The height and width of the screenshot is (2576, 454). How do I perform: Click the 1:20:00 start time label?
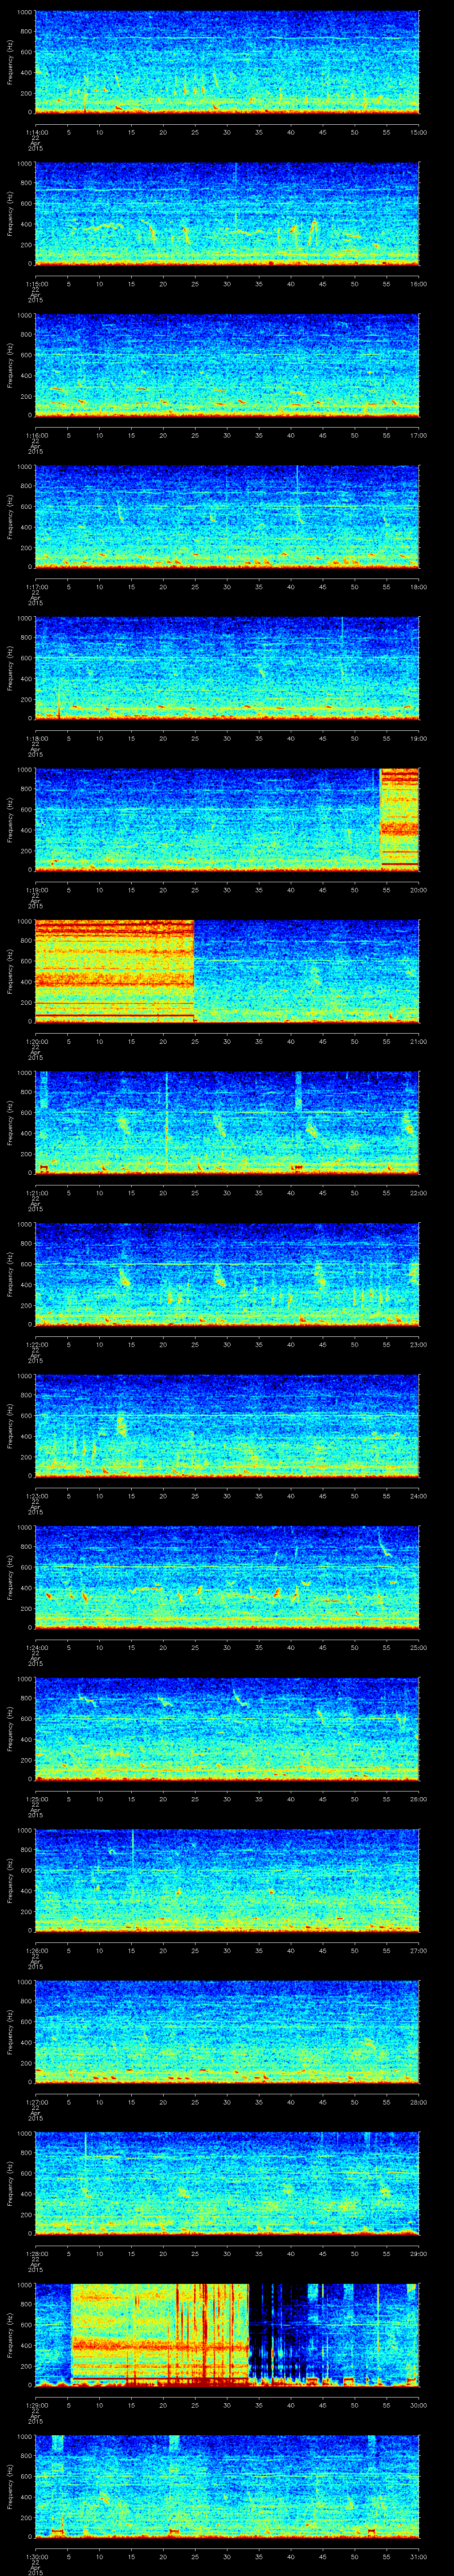coord(36,1041)
